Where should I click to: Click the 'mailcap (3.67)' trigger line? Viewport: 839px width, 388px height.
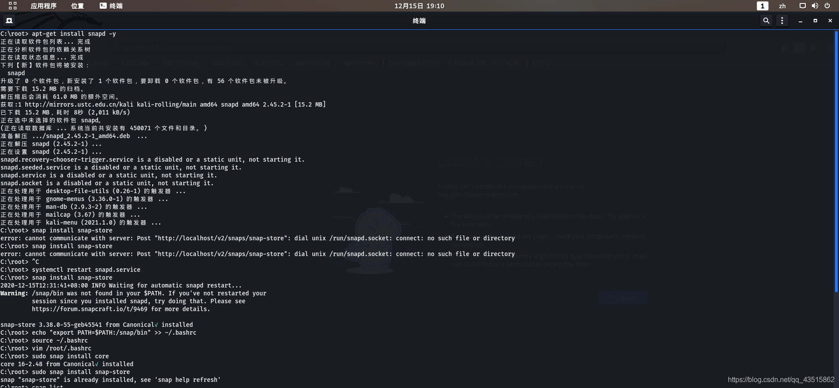tap(70, 215)
